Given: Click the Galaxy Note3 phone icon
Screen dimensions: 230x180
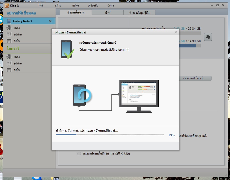Looking at the screenshot, I should click(9, 21).
